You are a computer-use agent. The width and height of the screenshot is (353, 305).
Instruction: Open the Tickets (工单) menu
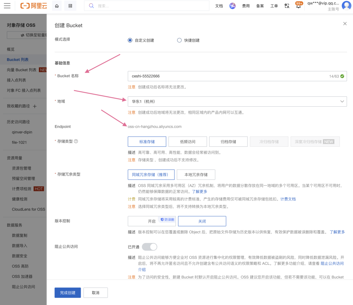click(x=274, y=6)
